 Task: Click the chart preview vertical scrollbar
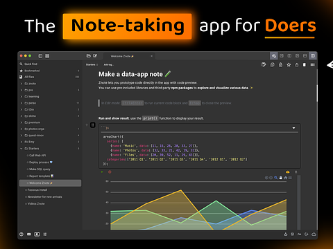coord(299,202)
